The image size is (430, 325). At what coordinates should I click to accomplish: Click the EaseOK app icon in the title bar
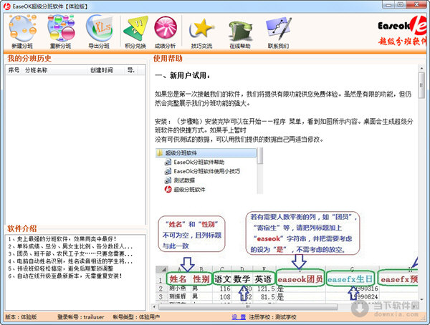click(x=7, y=6)
